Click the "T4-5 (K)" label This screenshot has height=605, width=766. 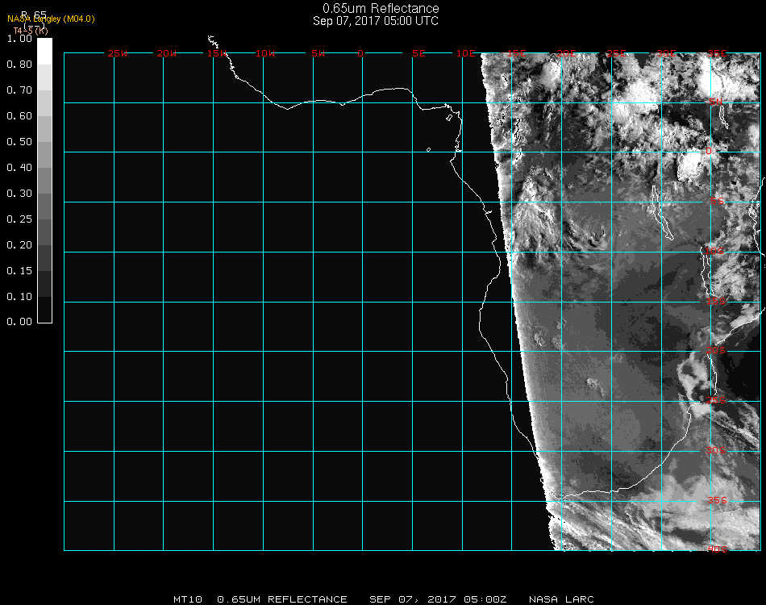click(x=31, y=31)
